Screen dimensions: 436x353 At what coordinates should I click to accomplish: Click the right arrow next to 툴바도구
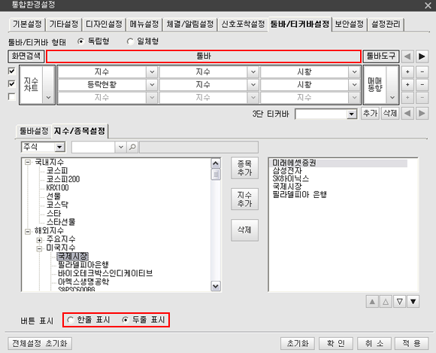pyautogui.click(x=422, y=56)
